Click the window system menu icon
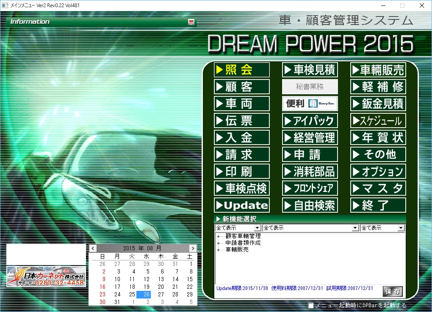This screenshot has height=312, width=432. (x=5, y=5)
